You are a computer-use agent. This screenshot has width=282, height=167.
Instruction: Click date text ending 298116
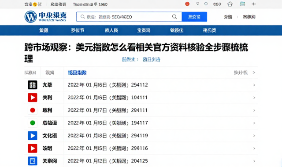[108, 149]
